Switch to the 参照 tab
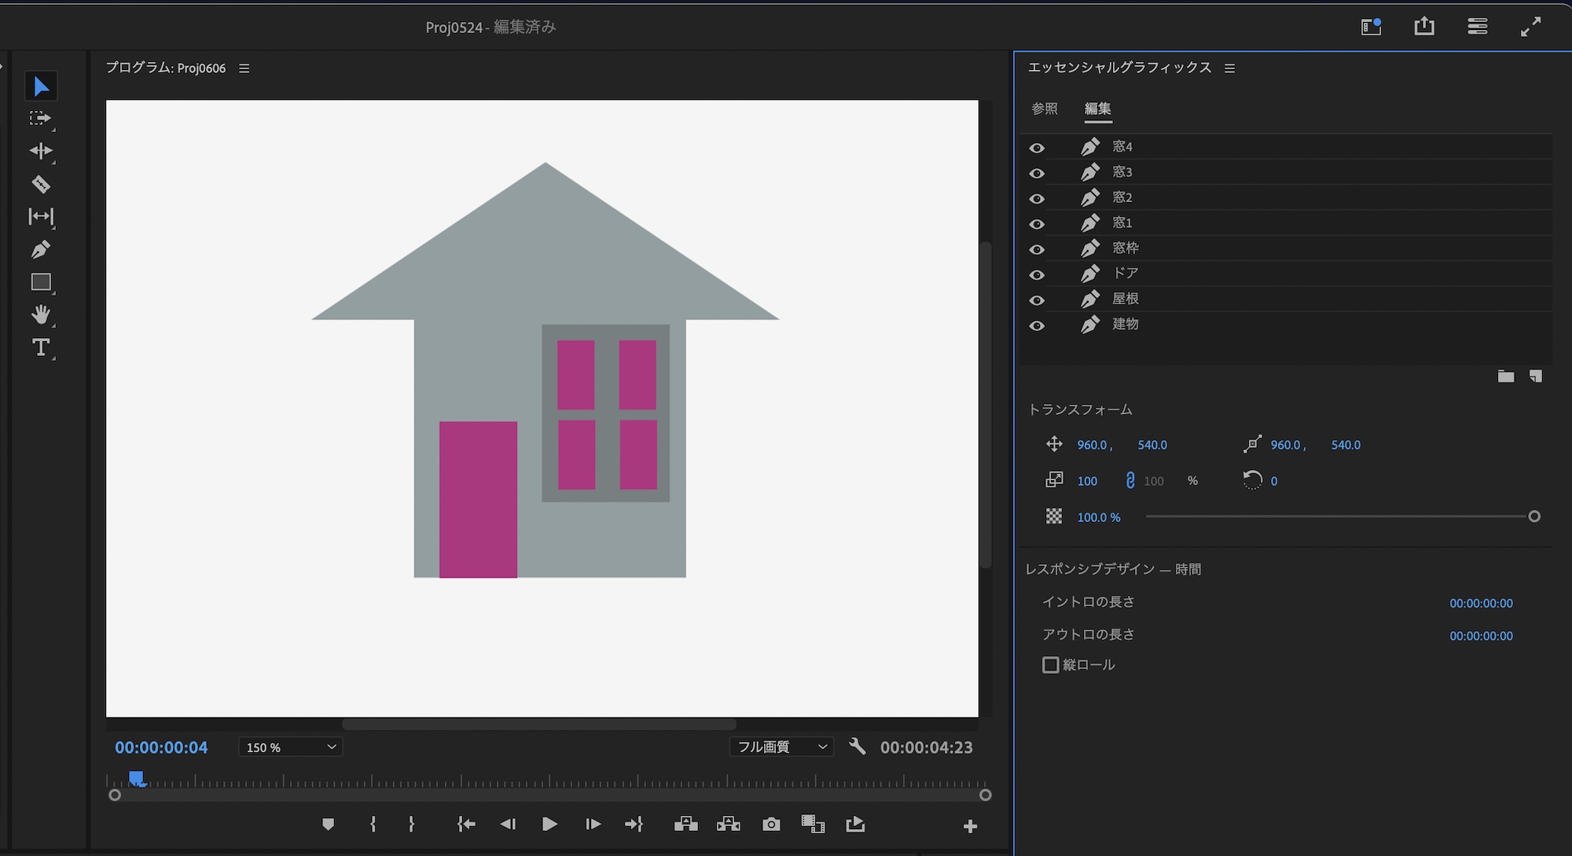The image size is (1572, 856). (1045, 108)
